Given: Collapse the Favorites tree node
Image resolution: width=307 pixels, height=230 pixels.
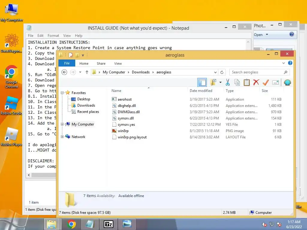Looking at the screenshot, I should 62,93.
